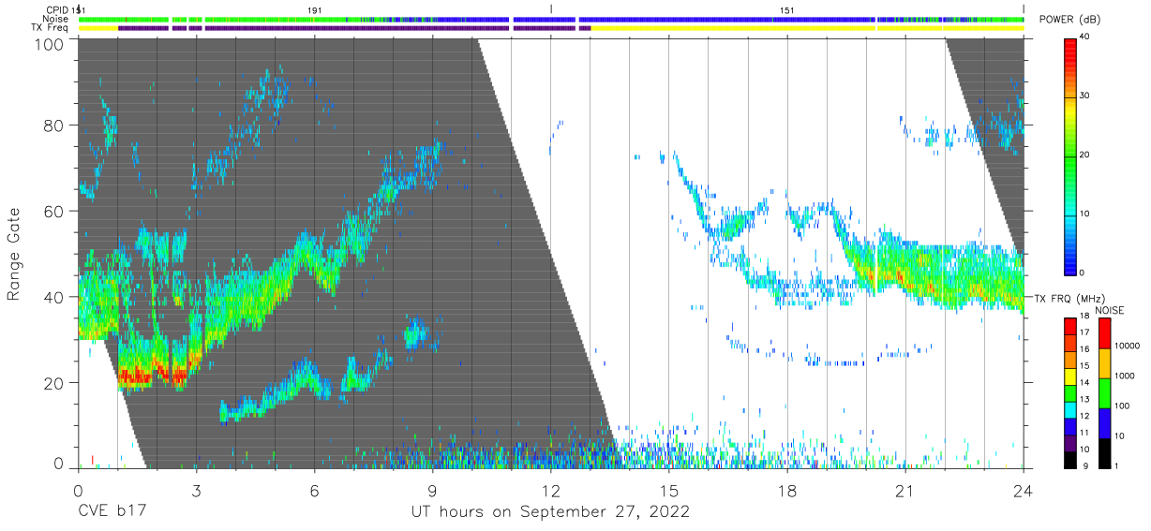The height and width of the screenshot is (531, 1151).
Task: Click the UT hour 3 tick label
Action: 197,490
